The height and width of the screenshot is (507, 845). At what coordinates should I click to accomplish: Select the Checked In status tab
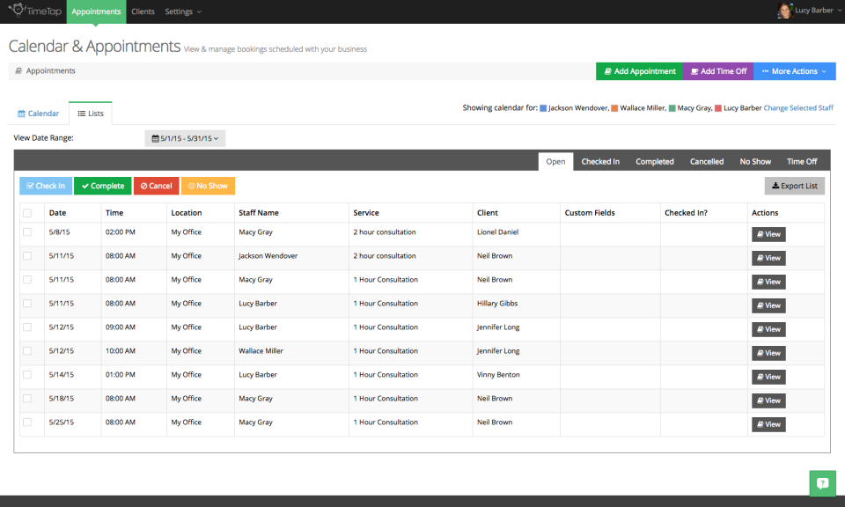(600, 162)
